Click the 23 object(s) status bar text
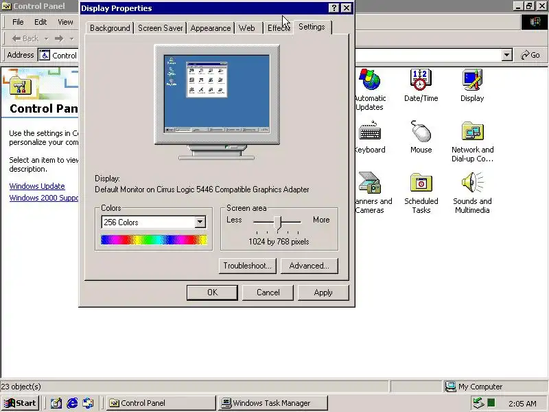Viewport: 549px width, 412px height. 21,387
